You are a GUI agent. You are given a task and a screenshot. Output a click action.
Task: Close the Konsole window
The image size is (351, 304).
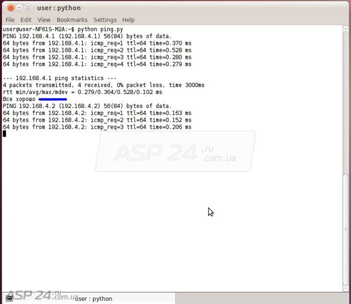(11, 8)
